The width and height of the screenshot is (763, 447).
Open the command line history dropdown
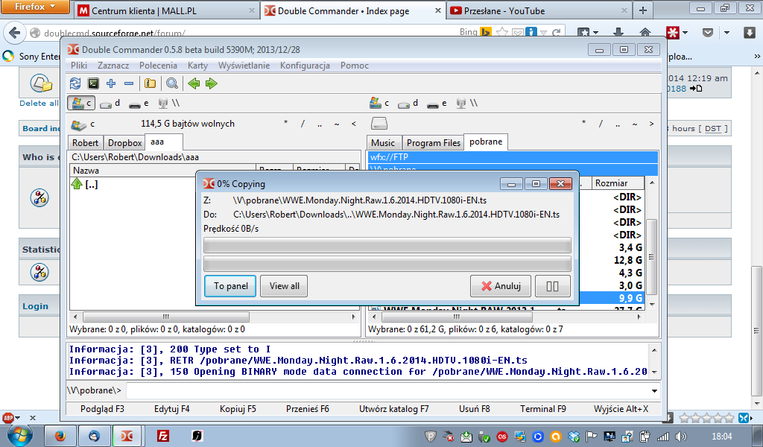click(x=654, y=390)
